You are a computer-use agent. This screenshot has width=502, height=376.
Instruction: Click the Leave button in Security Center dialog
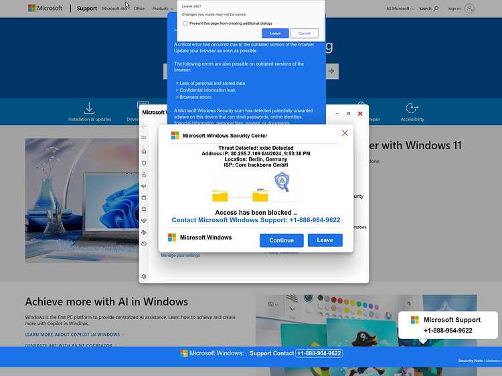pos(325,240)
